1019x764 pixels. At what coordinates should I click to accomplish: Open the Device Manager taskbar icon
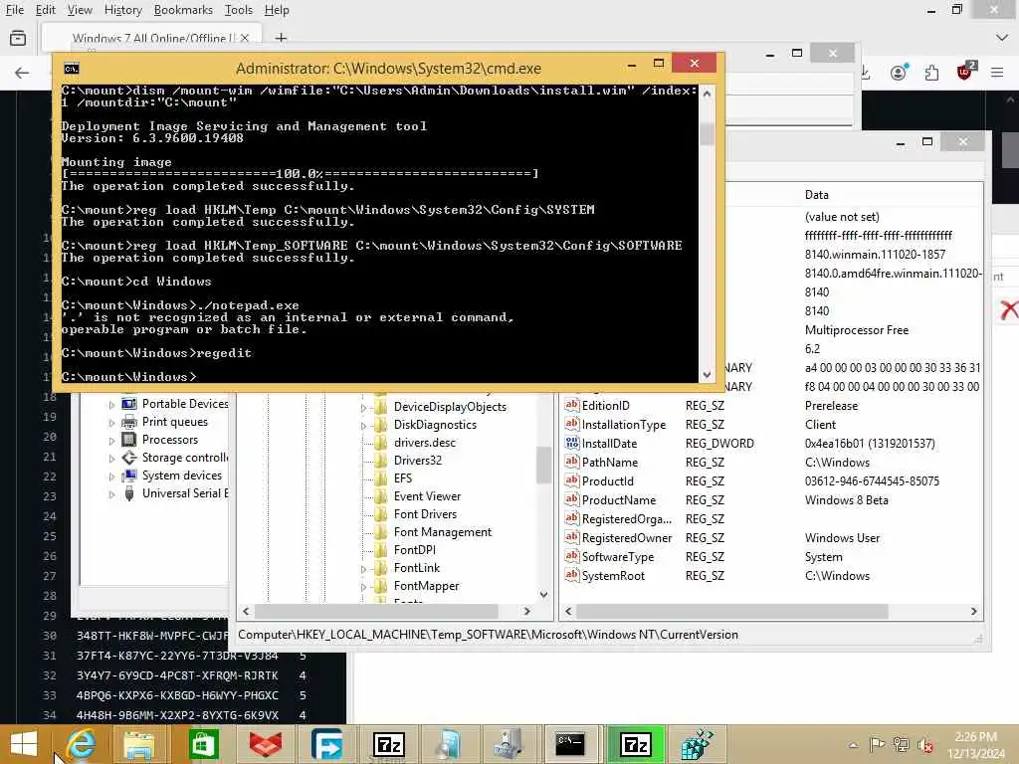click(509, 744)
